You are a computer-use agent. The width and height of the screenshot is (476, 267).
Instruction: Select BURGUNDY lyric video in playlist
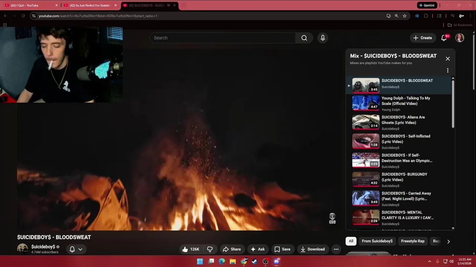click(x=398, y=179)
